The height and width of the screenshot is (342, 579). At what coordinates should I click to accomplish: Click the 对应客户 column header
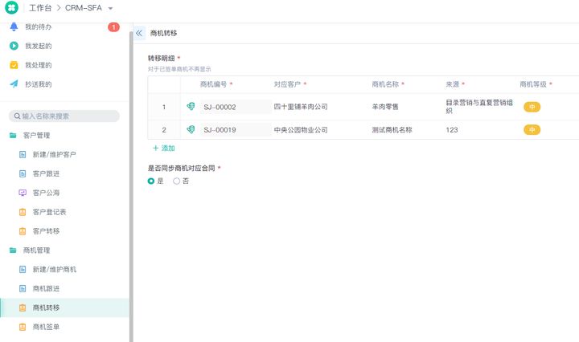tap(287, 84)
